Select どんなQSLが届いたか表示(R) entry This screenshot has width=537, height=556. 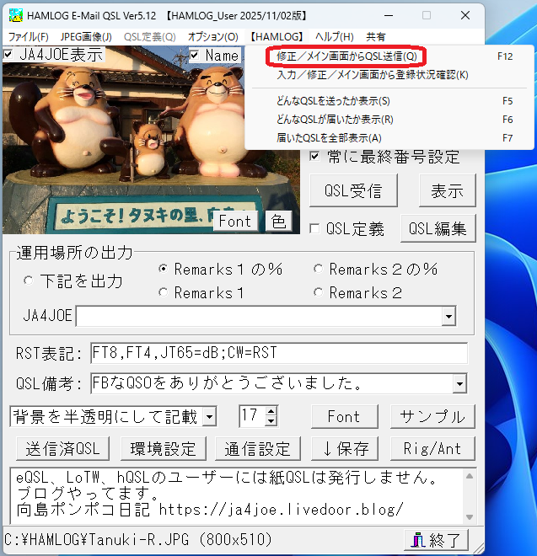tap(389, 120)
